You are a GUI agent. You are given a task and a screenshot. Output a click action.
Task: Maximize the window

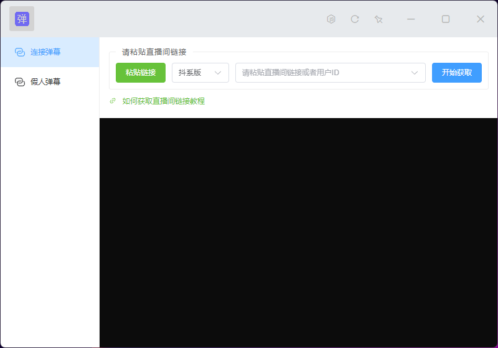coord(446,19)
